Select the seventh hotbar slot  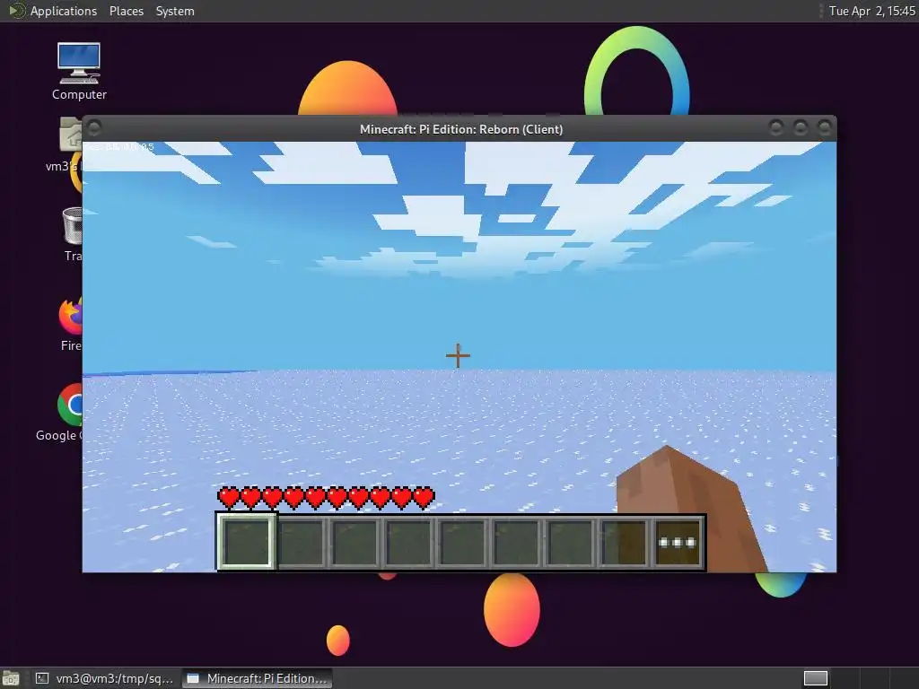(x=570, y=543)
